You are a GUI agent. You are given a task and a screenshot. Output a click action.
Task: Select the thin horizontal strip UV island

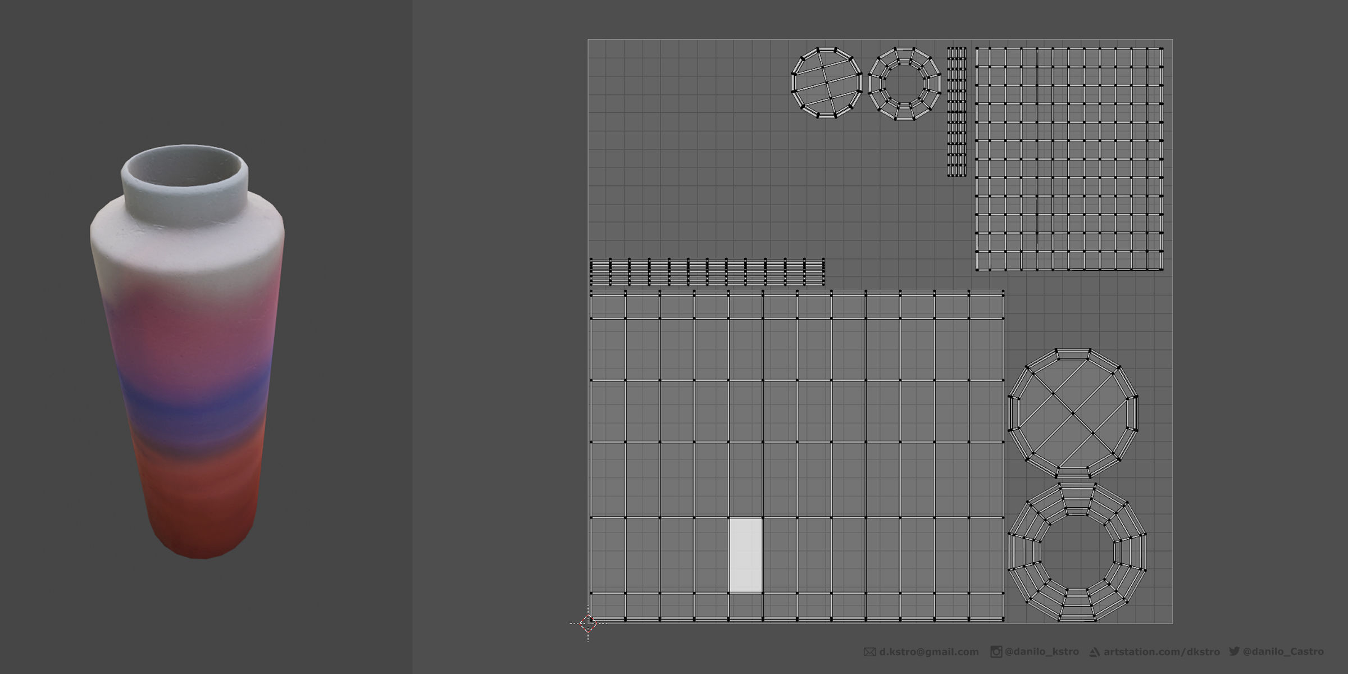(x=707, y=272)
